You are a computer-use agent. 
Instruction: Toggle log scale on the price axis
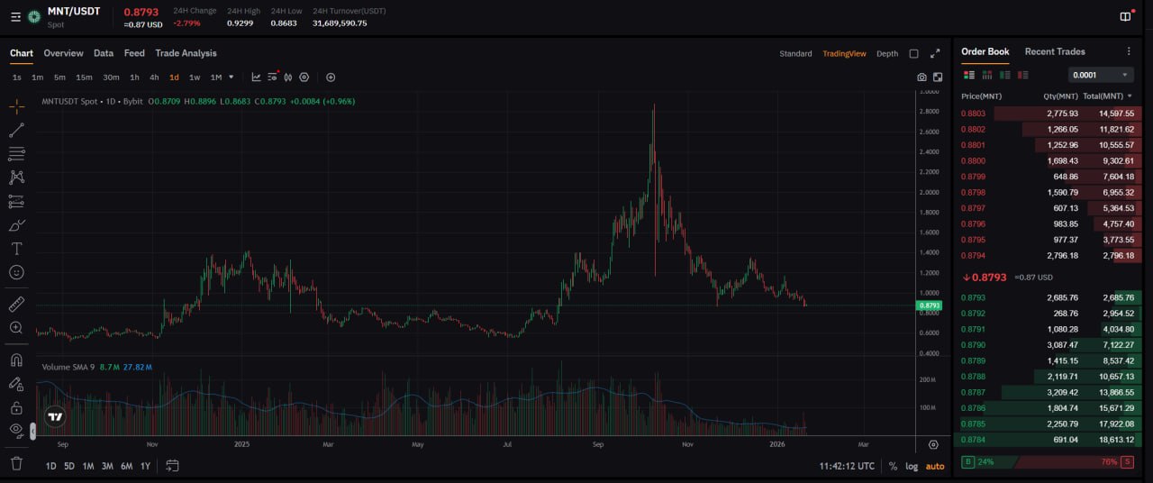coord(912,466)
